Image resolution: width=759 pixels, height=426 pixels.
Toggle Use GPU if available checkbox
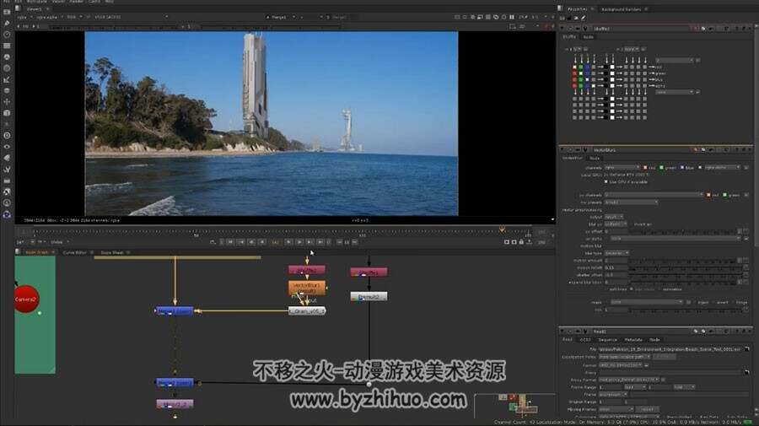[x=606, y=181]
